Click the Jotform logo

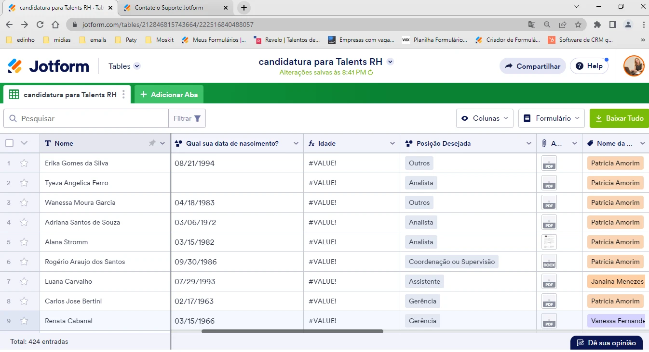pyautogui.click(x=48, y=66)
